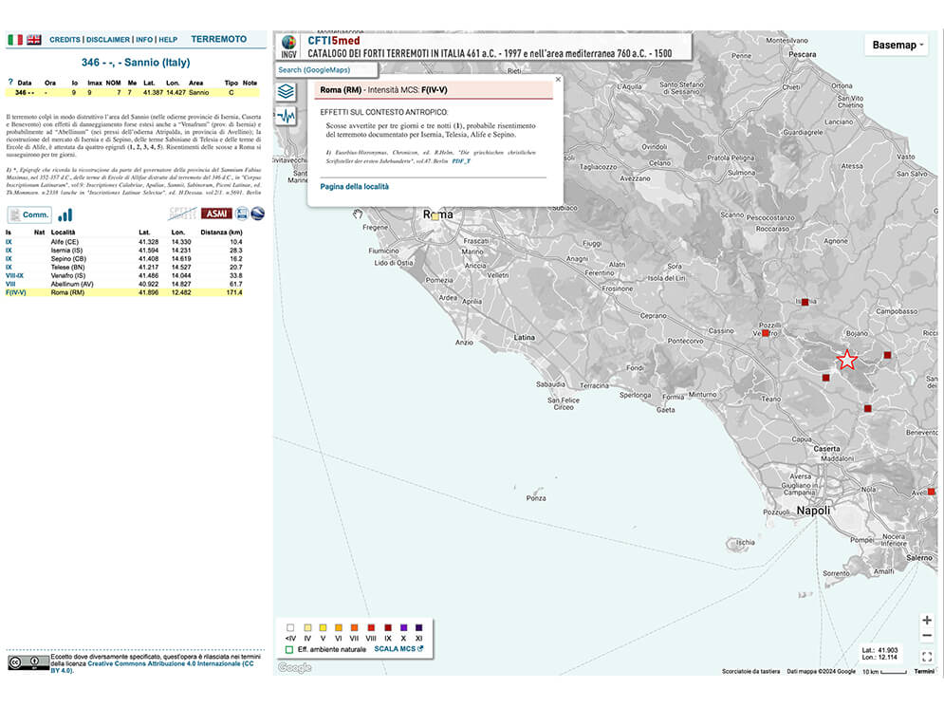944x708 pixels.
Task: Open the HELP page
Action: (x=168, y=40)
